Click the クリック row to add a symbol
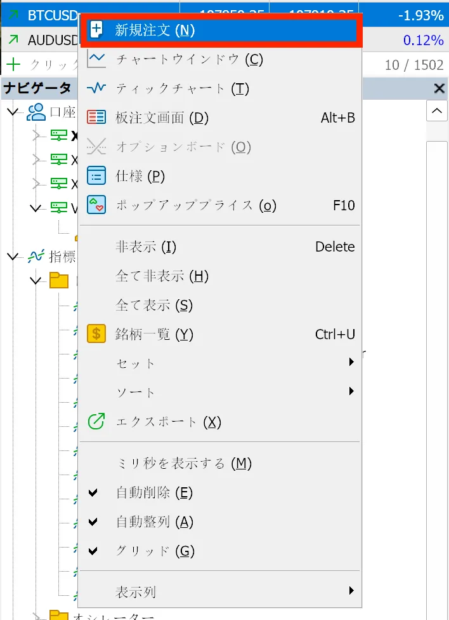 point(38,64)
